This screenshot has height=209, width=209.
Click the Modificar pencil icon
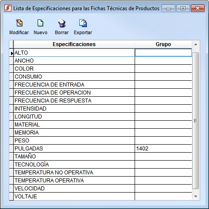(19, 23)
